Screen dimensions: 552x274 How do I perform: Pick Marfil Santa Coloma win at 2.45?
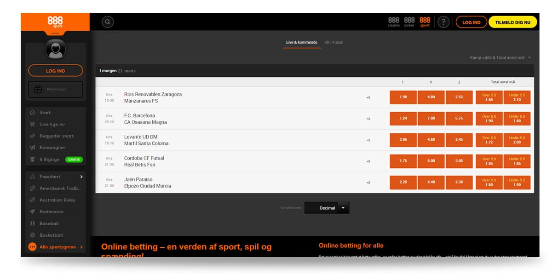(459, 140)
